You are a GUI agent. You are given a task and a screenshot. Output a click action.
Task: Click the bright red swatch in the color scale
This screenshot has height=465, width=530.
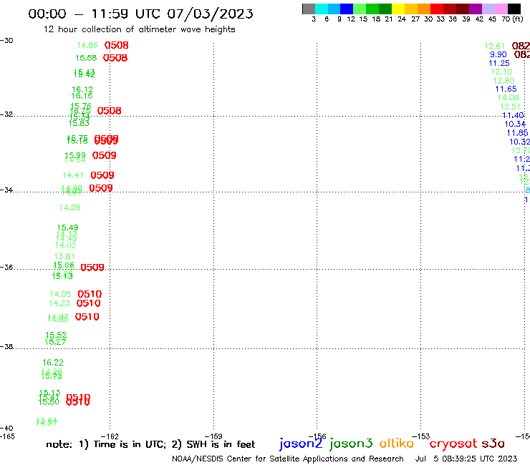(x=437, y=9)
